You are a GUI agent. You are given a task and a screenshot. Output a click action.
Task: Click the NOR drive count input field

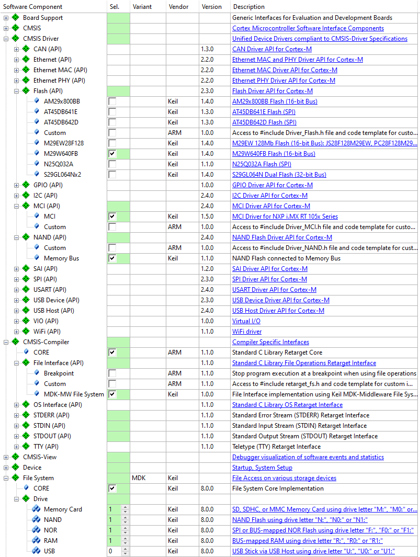114,530
